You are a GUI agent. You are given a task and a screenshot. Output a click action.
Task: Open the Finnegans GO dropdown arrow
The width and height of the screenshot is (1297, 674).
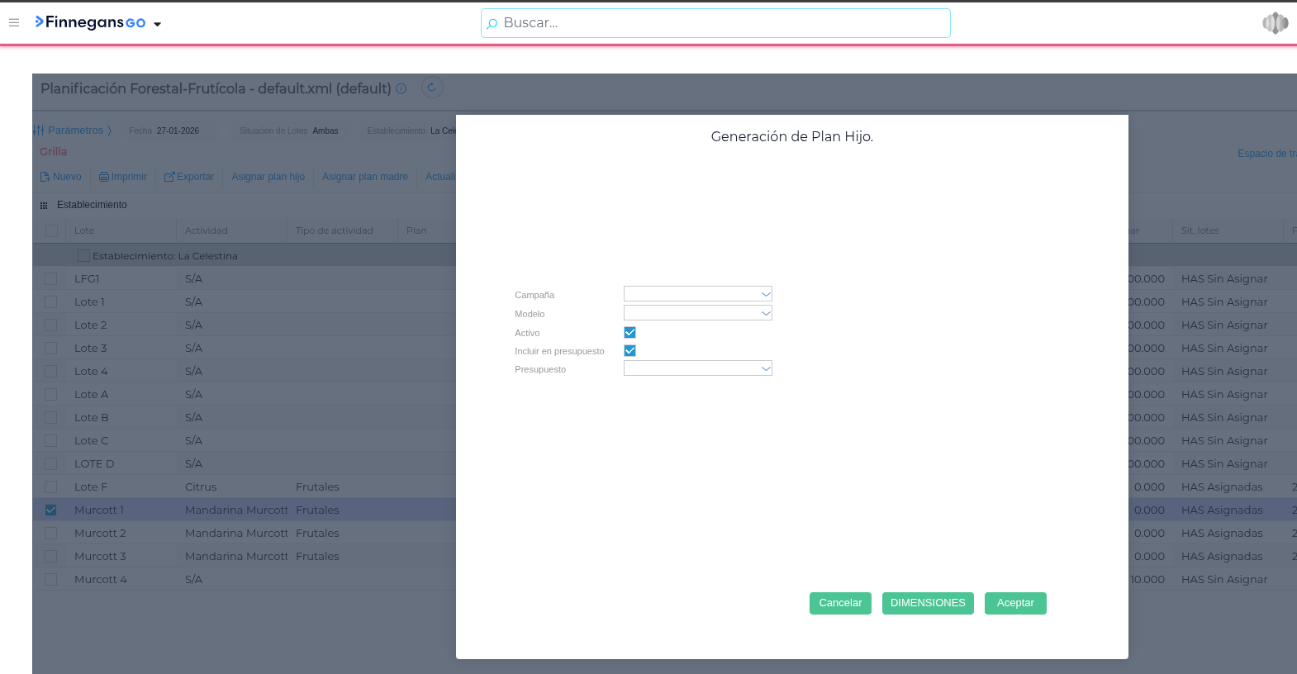157,24
